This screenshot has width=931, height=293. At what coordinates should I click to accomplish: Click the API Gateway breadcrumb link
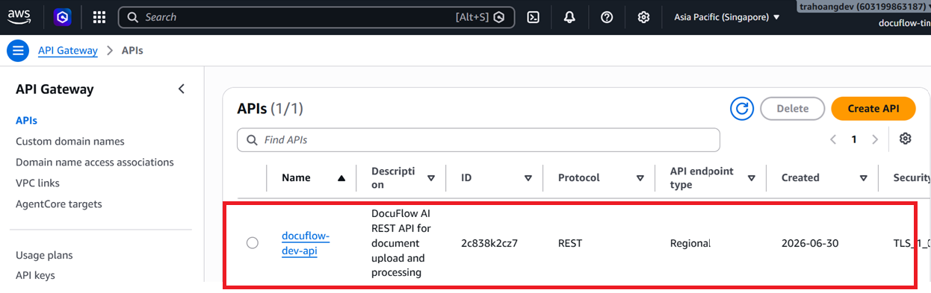68,51
